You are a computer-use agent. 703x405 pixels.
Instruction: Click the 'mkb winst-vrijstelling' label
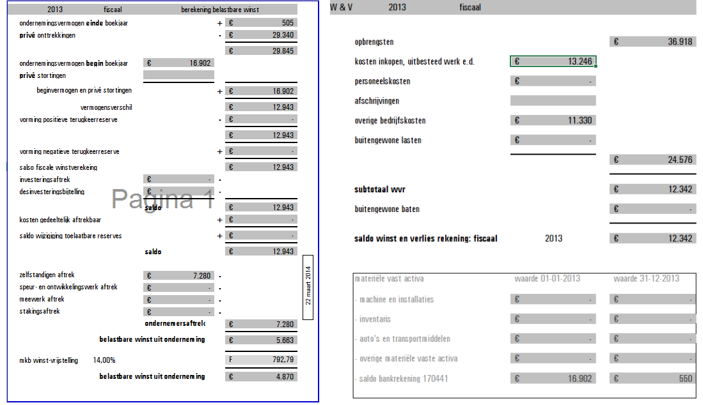49,360
